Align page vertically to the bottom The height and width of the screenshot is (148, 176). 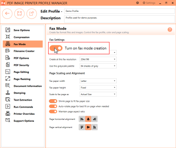tap(94, 127)
